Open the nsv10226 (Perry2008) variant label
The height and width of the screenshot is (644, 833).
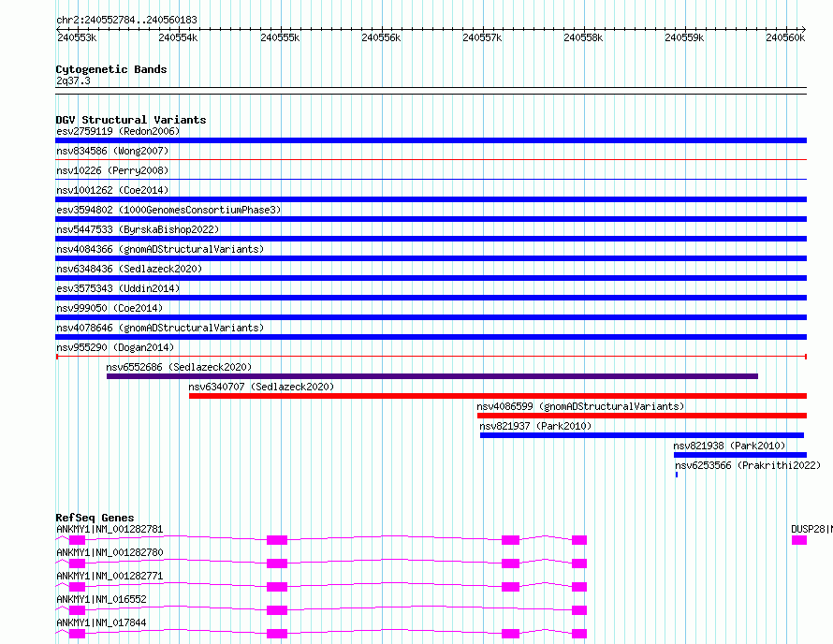coord(112,170)
